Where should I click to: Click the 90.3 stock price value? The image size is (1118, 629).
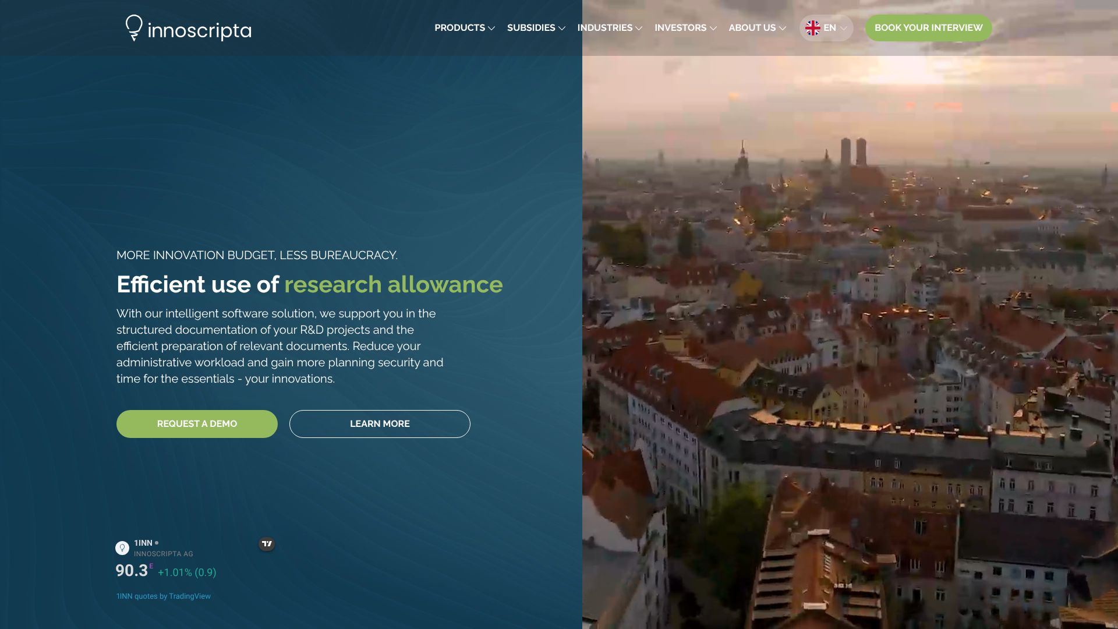132,571
